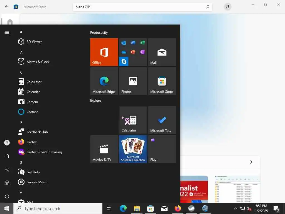Open Microsoft Edge from the taskbar
This screenshot has height=214, width=285.
(123, 208)
